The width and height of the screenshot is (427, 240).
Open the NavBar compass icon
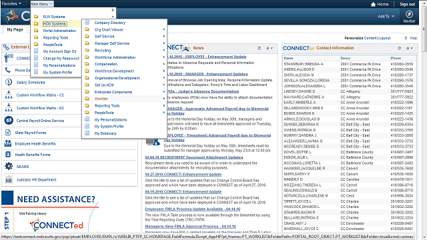(409, 14)
